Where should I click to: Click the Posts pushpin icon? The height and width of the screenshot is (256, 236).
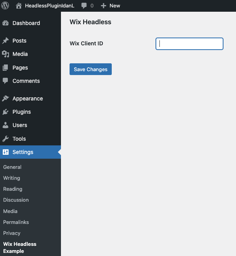click(5, 41)
